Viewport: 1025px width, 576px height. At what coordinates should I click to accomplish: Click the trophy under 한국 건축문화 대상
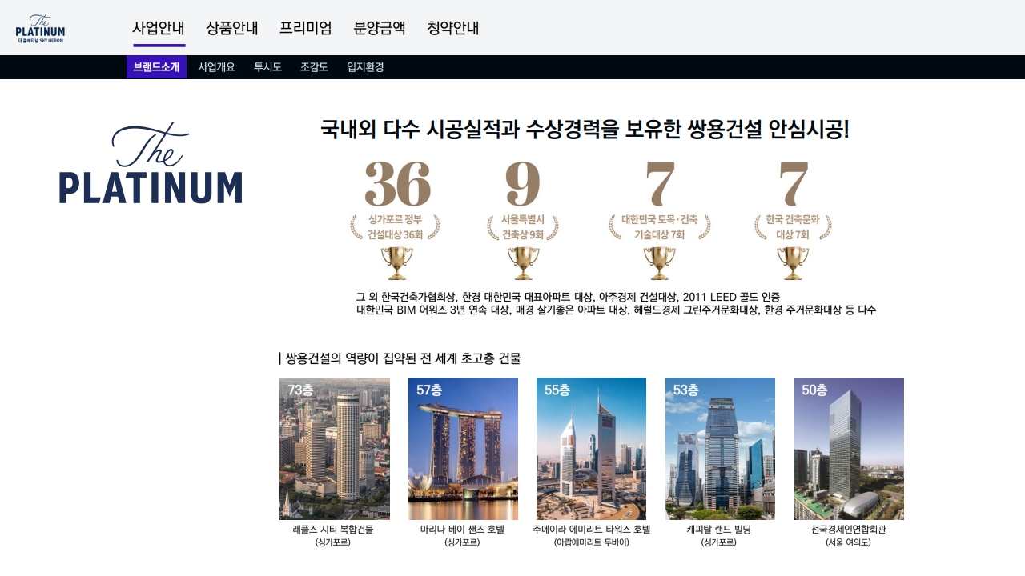click(793, 263)
